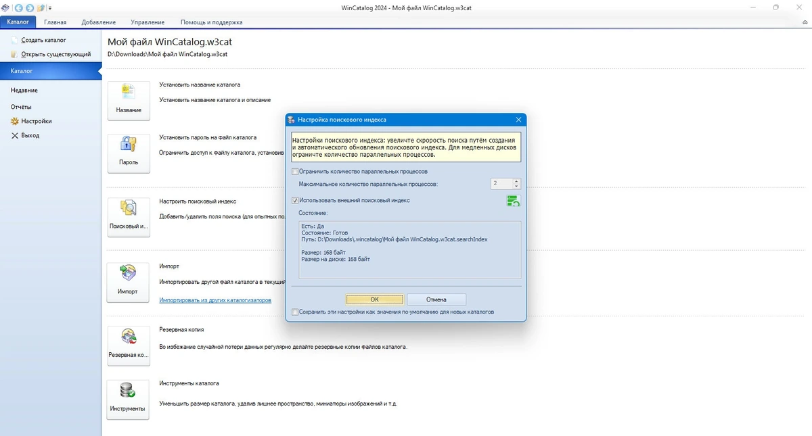Open the Управление tab
The height and width of the screenshot is (436, 812).
pos(148,22)
